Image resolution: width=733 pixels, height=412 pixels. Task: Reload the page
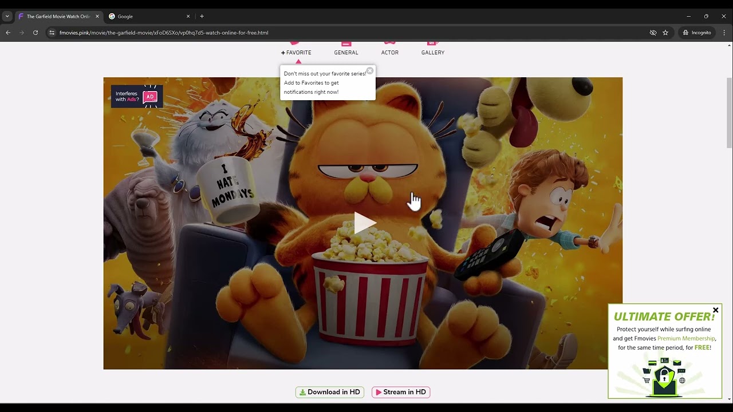tap(36, 33)
